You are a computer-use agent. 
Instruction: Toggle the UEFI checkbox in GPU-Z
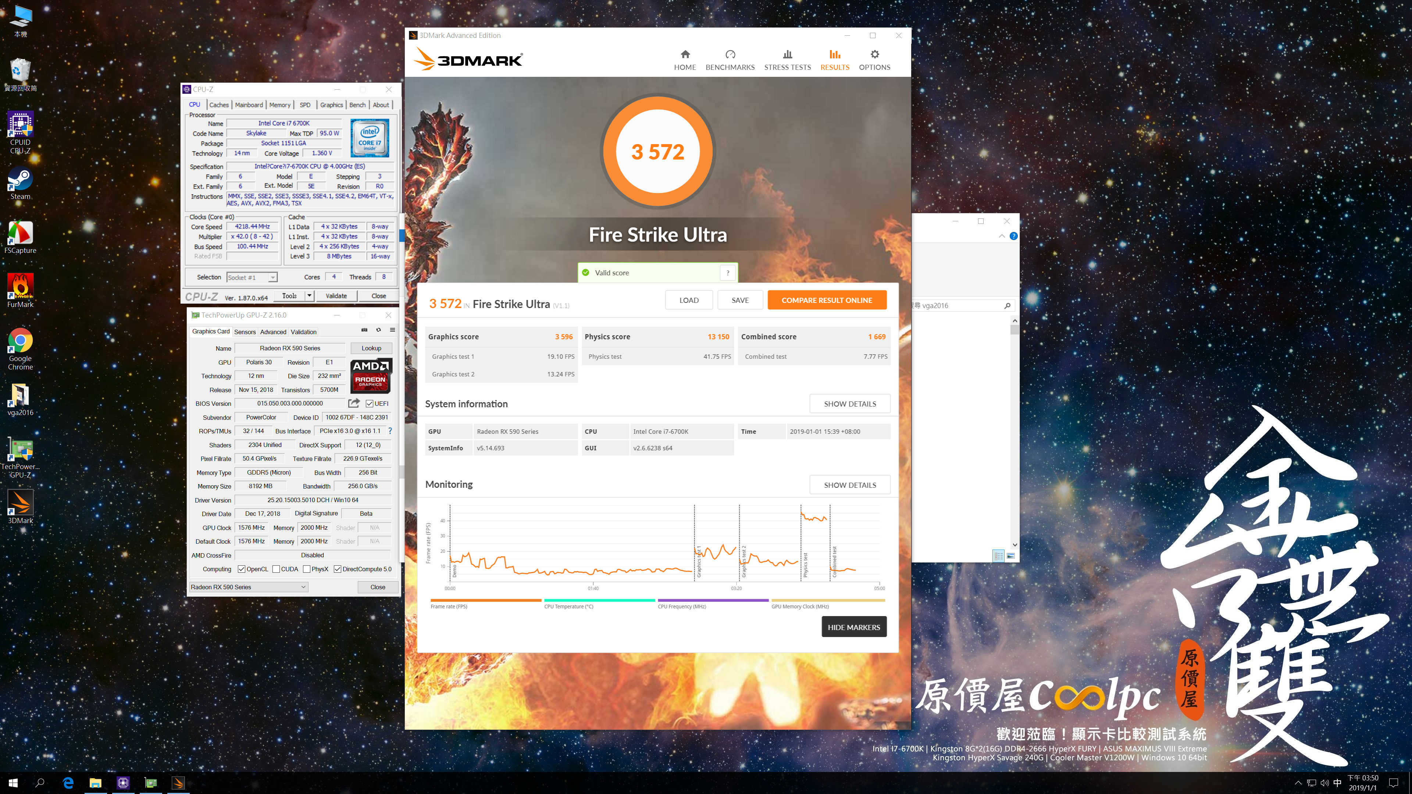[370, 404]
